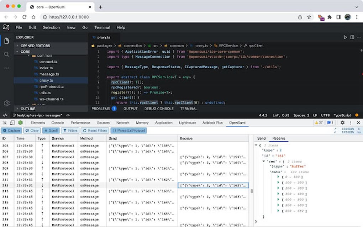Toggle the device toolbar icon
Viewport: 363px width, 227px height.
12,123
